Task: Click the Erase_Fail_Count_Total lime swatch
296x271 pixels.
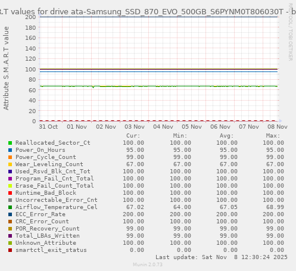Action: [10, 186]
